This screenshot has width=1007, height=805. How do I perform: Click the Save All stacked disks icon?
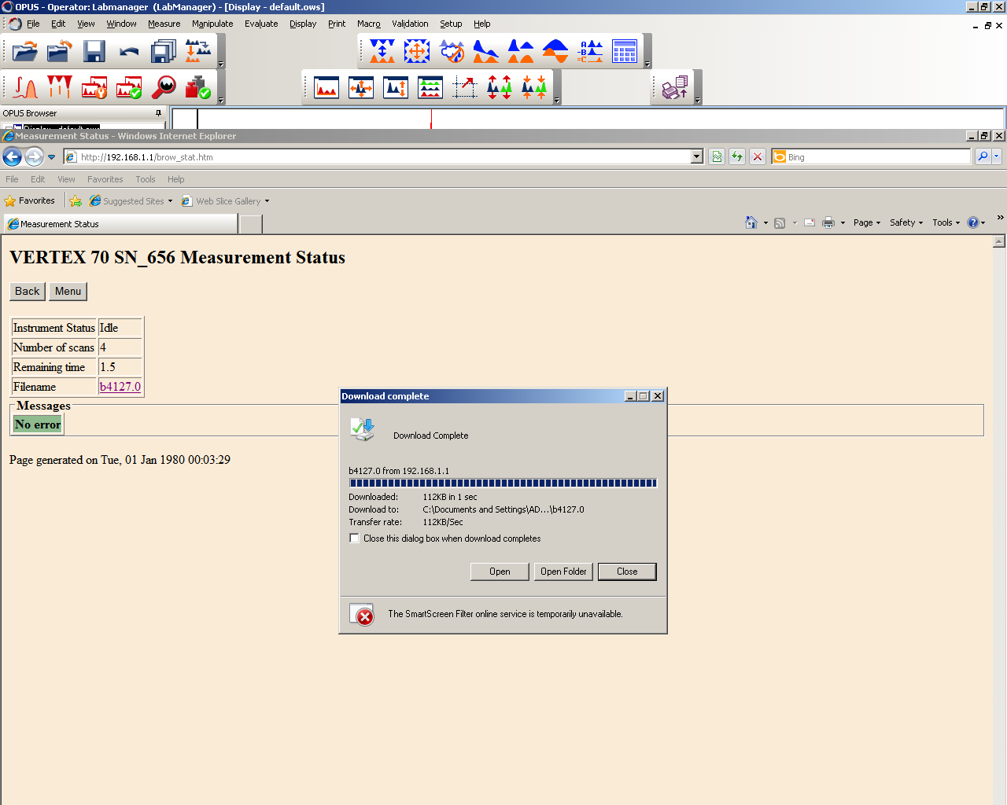pos(164,52)
